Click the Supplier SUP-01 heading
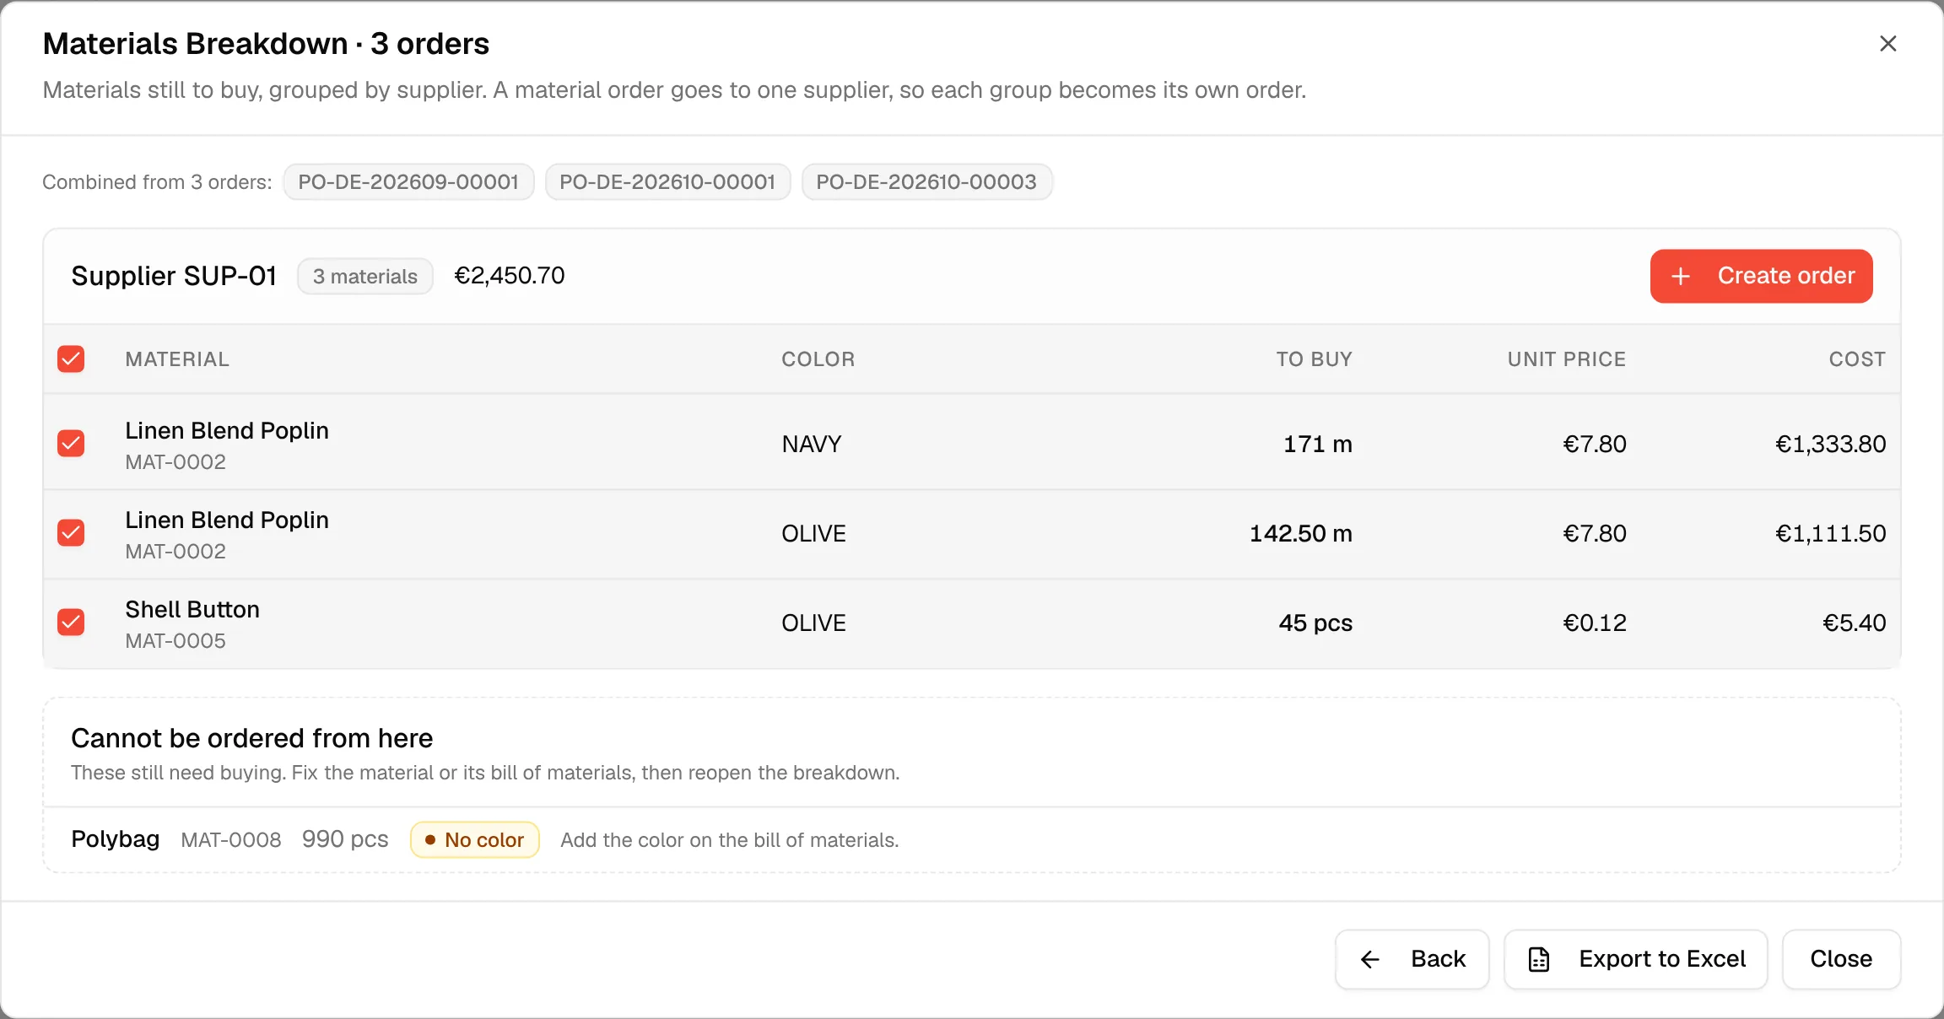Image resolution: width=1944 pixels, height=1019 pixels. pyautogui.click(x=174, y=276)
